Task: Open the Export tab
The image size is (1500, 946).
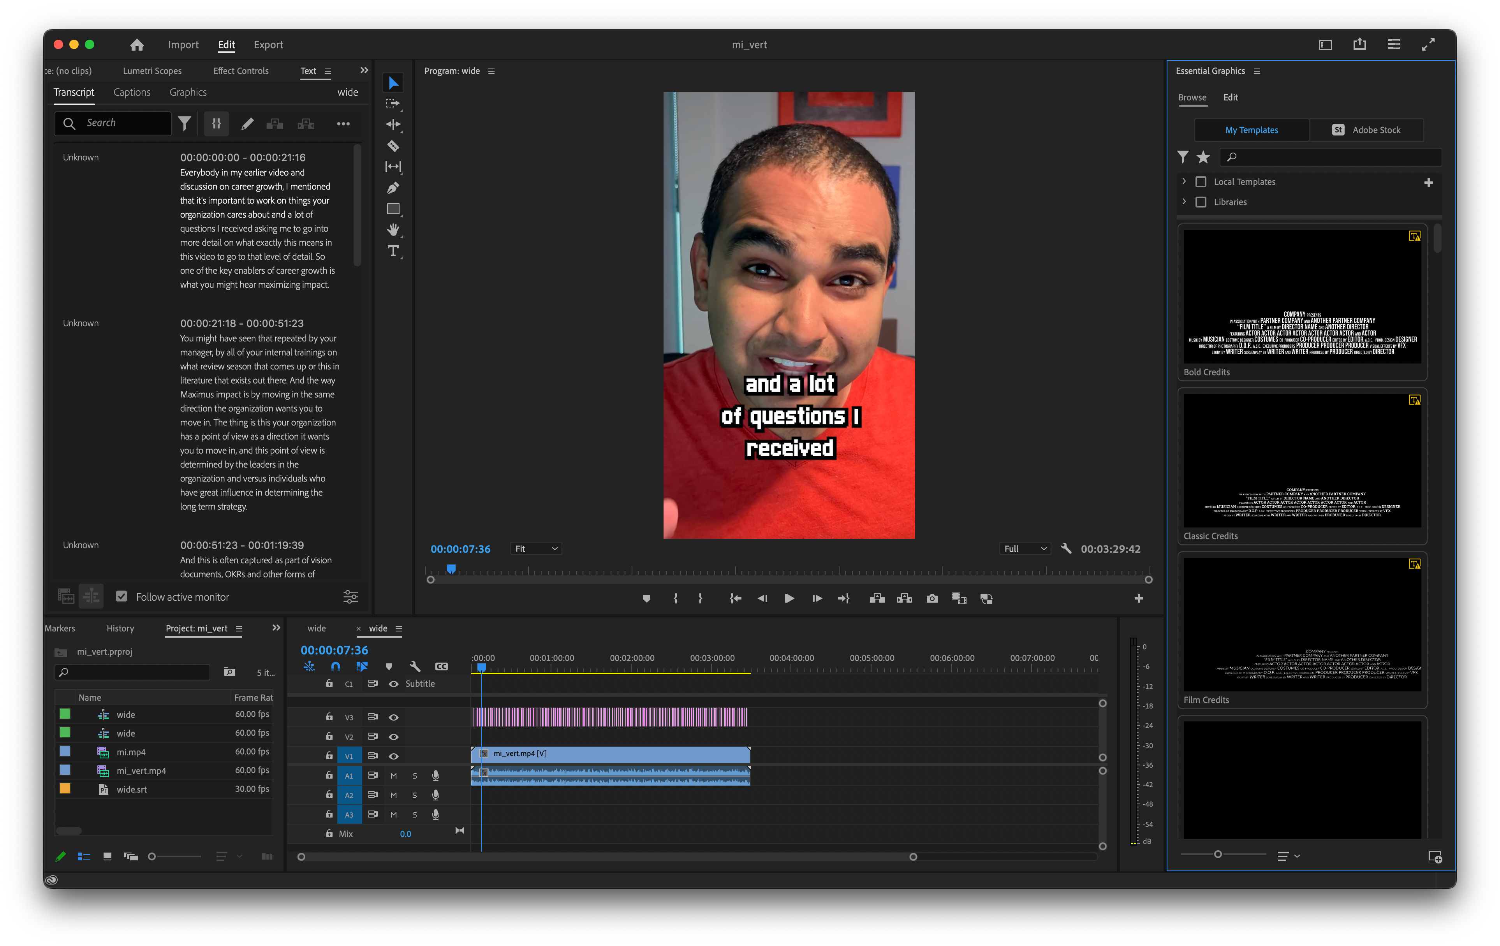Action: coord(268,45)
